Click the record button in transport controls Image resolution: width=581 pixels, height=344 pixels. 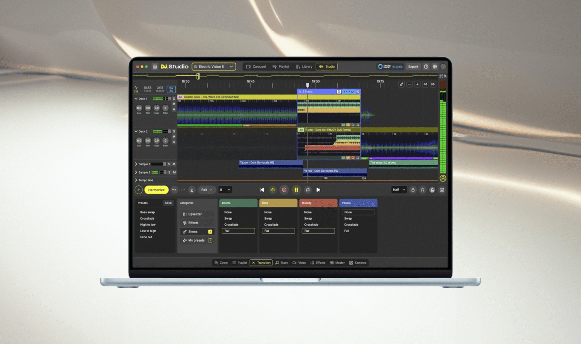(x=284, y=189)
